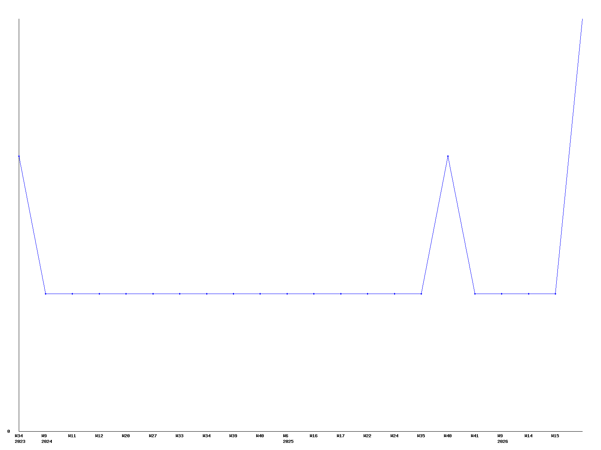Click the W12 x-axis label
The height and width of the screenshot is (450, 601).
[x=99, y=436]
